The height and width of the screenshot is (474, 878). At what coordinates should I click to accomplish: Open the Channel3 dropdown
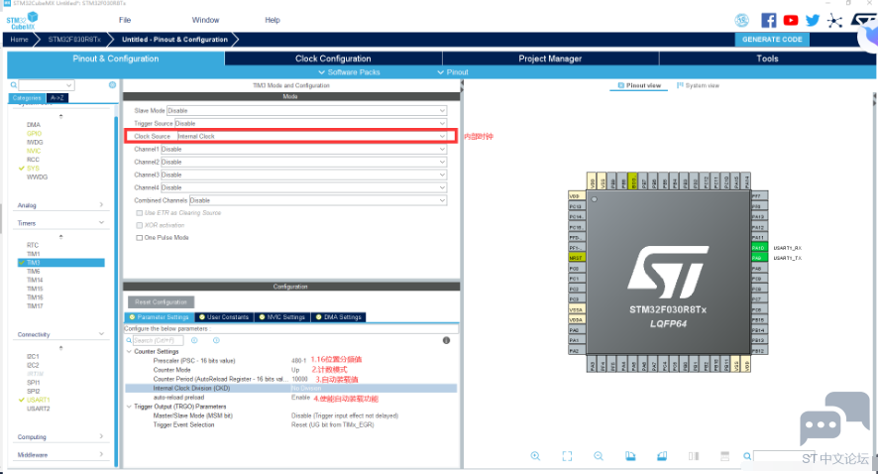click(x=303, y=175)
